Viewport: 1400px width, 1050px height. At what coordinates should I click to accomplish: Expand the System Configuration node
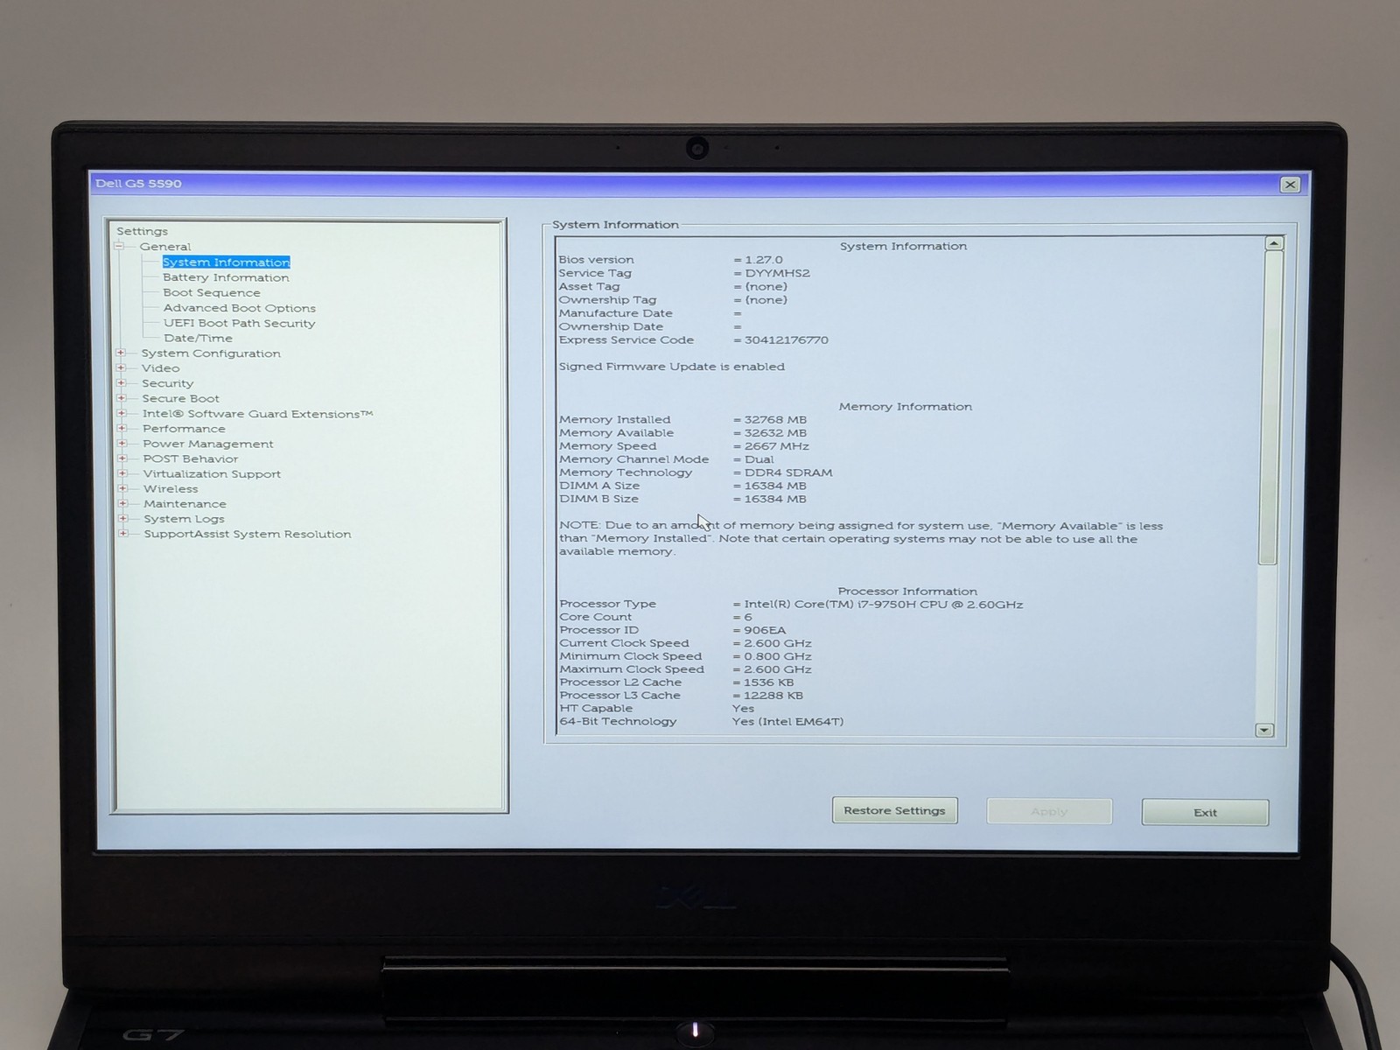[x=121, y=353]
